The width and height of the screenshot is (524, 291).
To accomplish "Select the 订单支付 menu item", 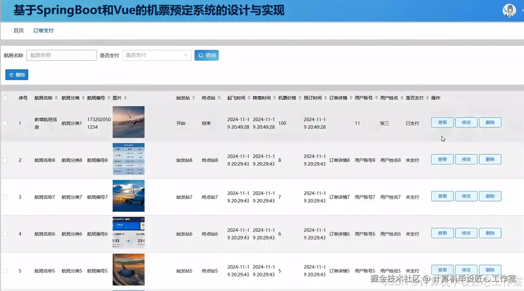I will [x=43, y=30].
